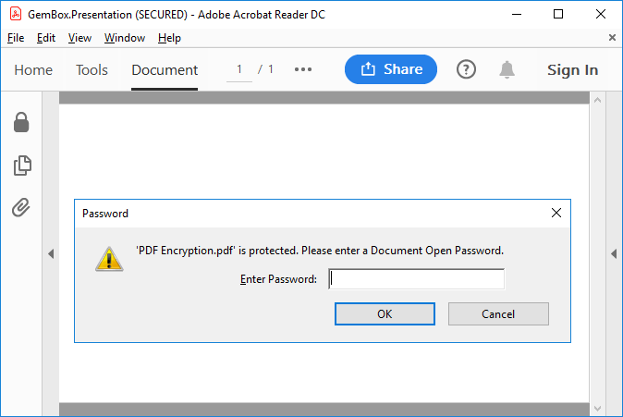Switch to the Home tab
623x417 pixels.
(x=33, y=70)
